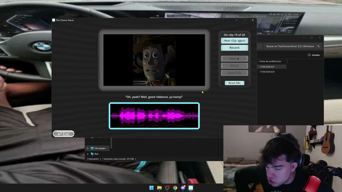Leave the dubbing screen via Exit

64,134
